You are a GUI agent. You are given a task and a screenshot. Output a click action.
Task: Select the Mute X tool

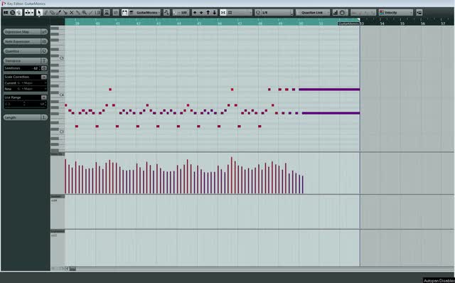[x=71, y=13]
